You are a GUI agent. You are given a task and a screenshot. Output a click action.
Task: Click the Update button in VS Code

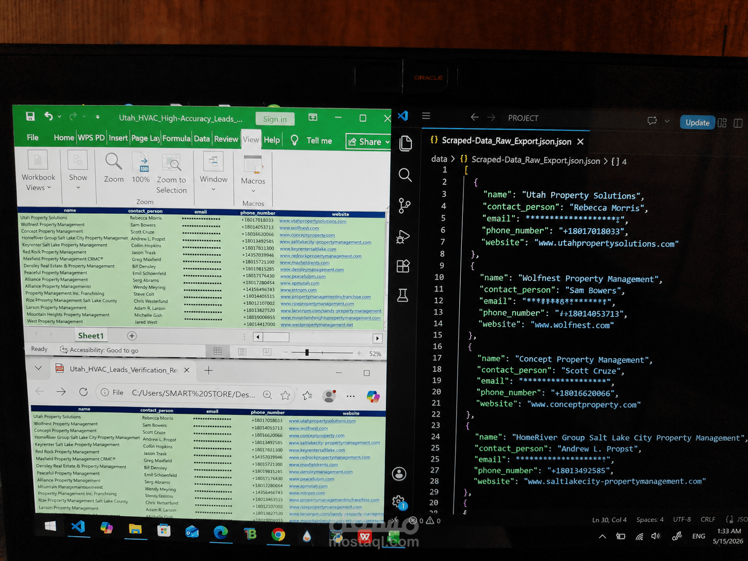(697, 122)
